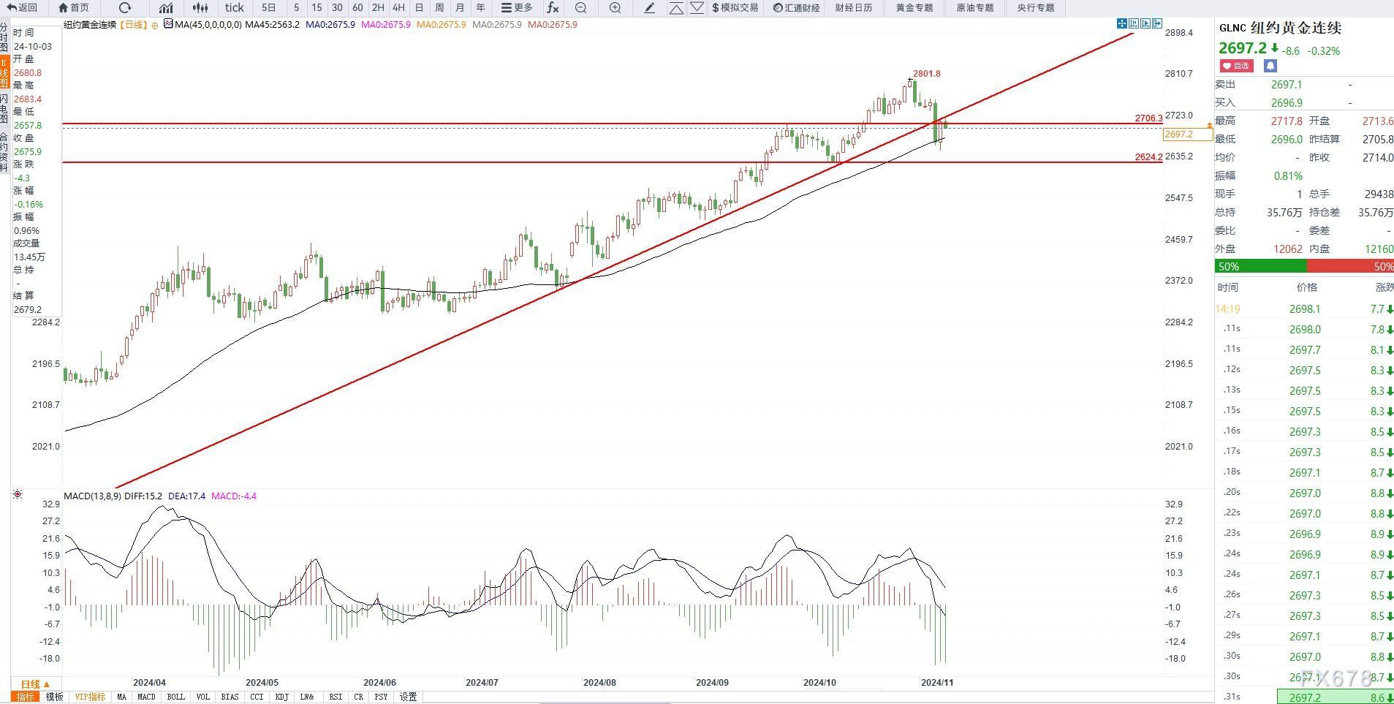The image size is (1394, 704).
Task: Switch to the BOLL indicator tab
Action: (175, 697)
